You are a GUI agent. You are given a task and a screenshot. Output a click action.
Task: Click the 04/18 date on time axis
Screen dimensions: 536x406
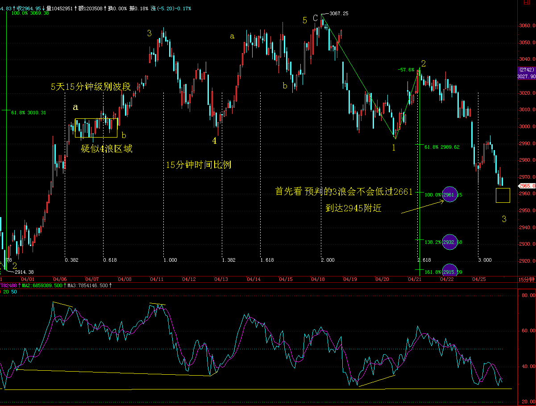[x=318, y=279]
